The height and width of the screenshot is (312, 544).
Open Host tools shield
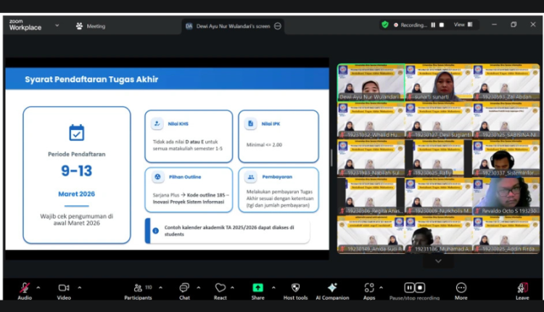295,288
